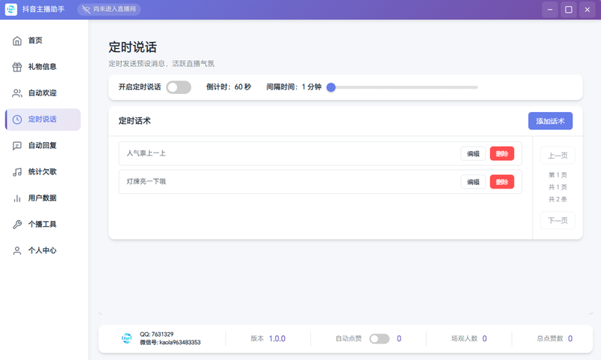This screenshot has width=601, height=360.
Task: Click the music note icon for 统计欠歌
Action: coord(17,172)
